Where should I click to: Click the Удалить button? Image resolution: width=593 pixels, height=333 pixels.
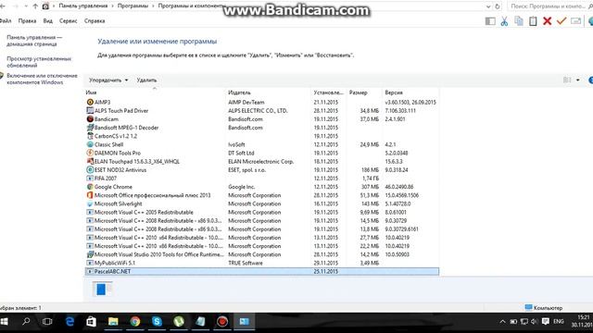(x=146, y=80)
